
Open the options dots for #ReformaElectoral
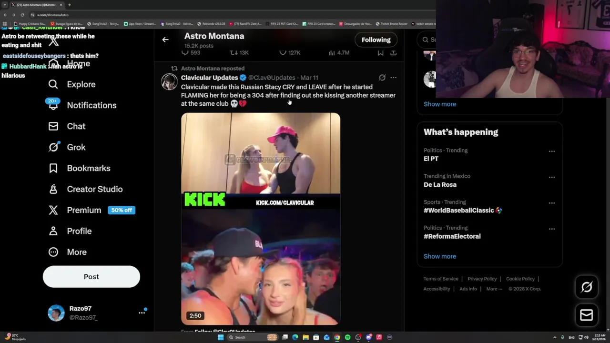[552, 229]
